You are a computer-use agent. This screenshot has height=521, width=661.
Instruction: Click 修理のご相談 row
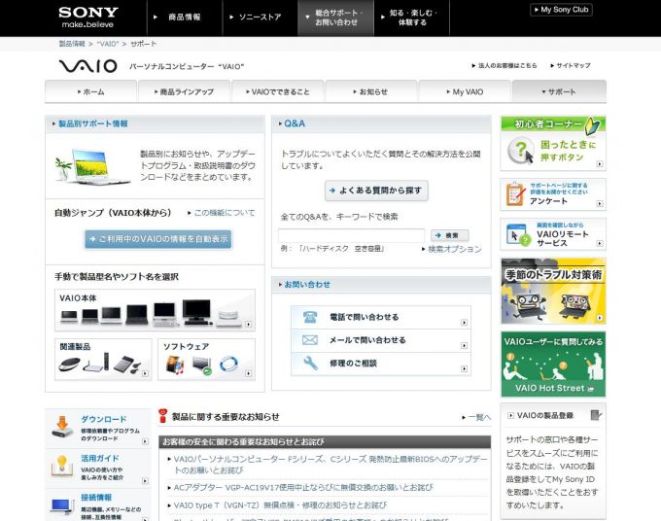[x=381, y=364]
